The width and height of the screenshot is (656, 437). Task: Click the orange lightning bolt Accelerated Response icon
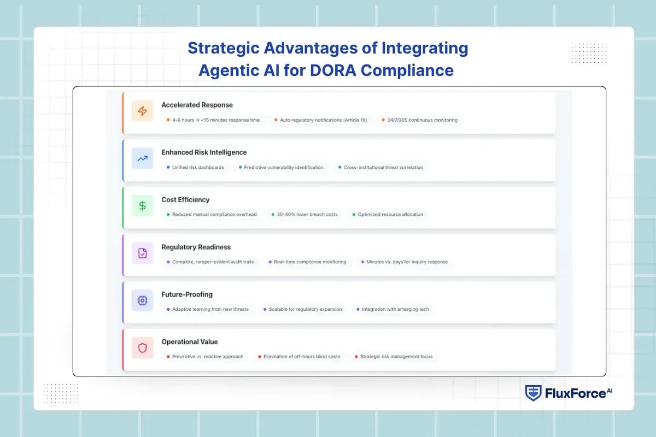pos(143,111)
